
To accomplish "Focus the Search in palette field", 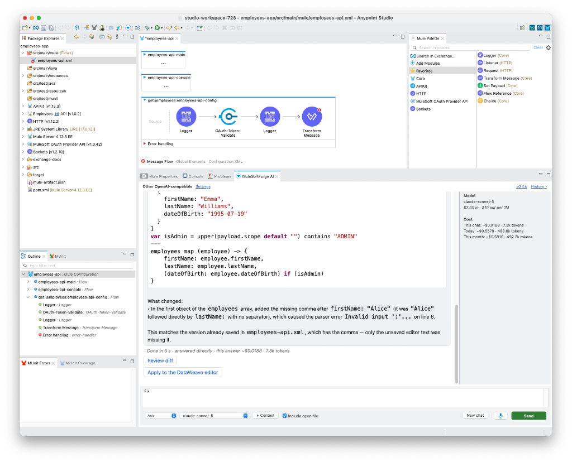I will [x=470, y=48].
